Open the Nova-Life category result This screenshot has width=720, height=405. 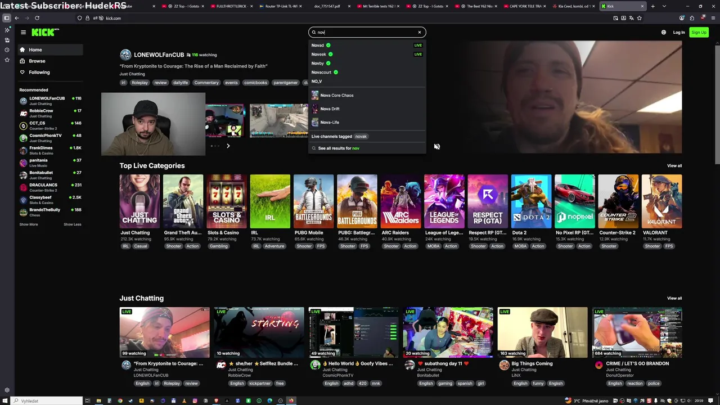point(367,122)
